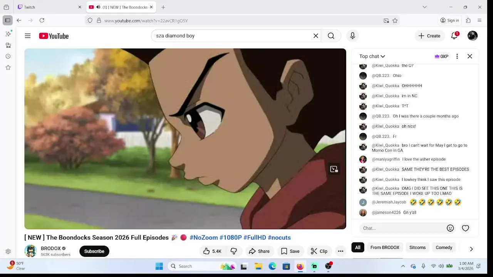Click the video overlay miniplayer icon

coord(334,169)
